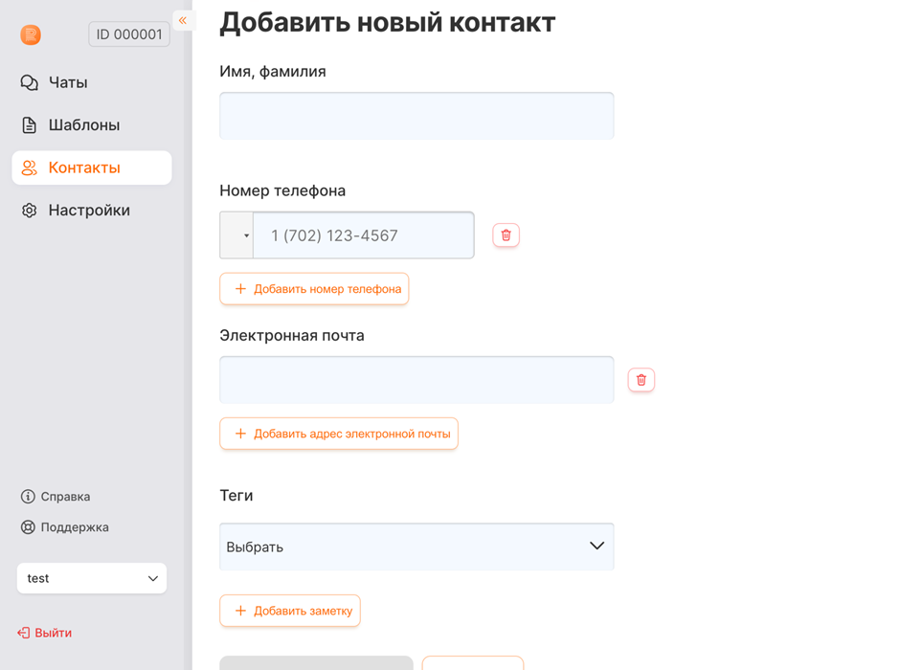
Task: Click plus icon in Добавить заметку
Action: coord(240,611)
